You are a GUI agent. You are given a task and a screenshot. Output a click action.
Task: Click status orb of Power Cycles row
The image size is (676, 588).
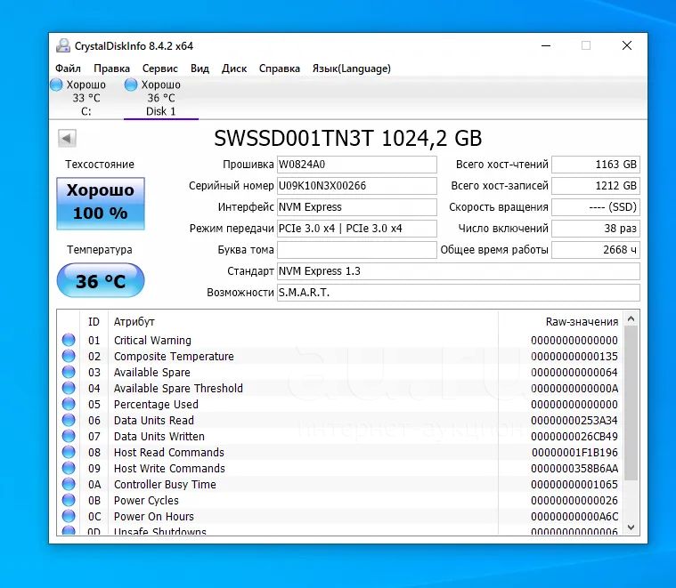(69, 500)
